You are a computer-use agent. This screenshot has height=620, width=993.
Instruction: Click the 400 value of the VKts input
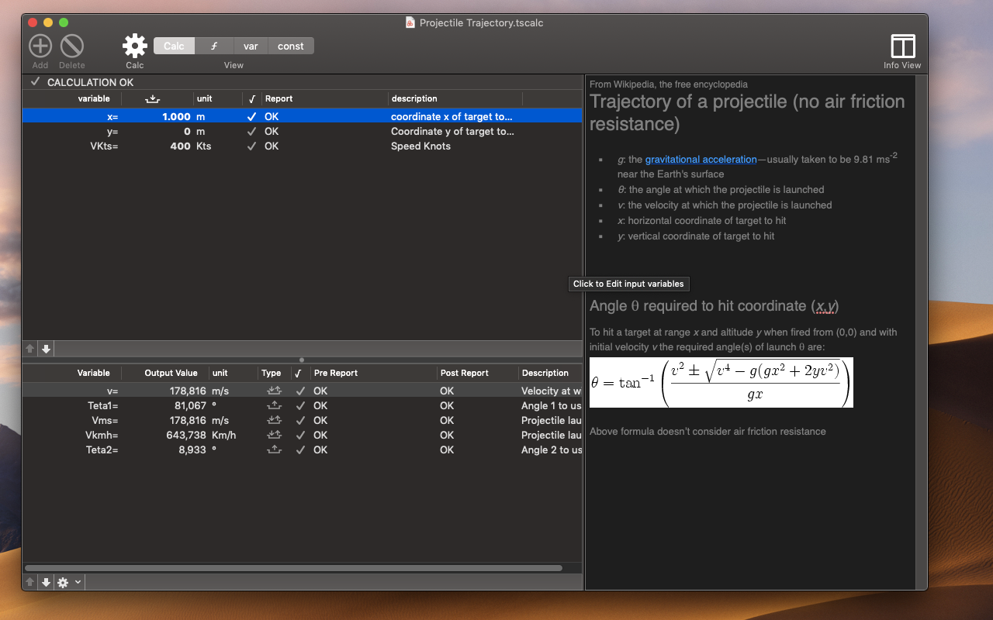coord(180,146)
